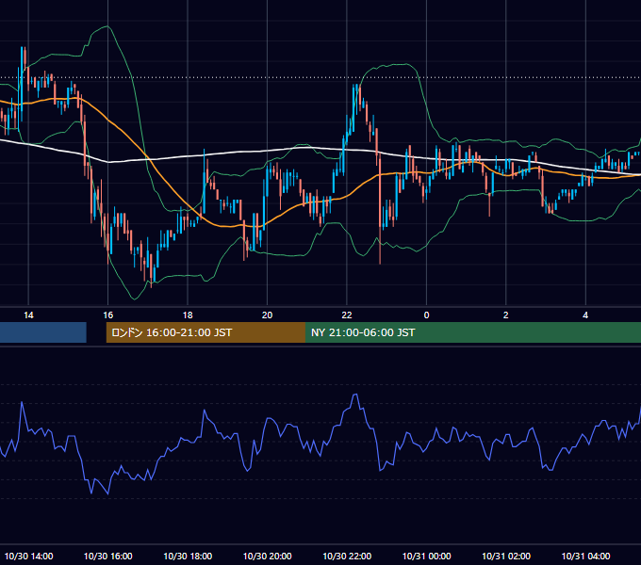Click the 16 hour axis label
This screenshot has width=641, height=565.
click(107, 315)
